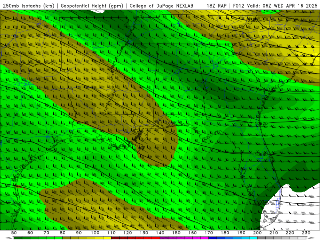
Task: Click the 'Valid: 06Z WED APR 16 2025' text
Action: pos(282,6)
